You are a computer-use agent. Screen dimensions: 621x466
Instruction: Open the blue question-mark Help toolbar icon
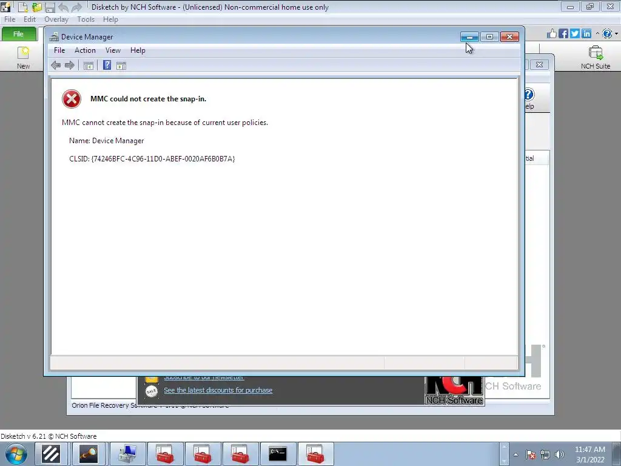107,65
